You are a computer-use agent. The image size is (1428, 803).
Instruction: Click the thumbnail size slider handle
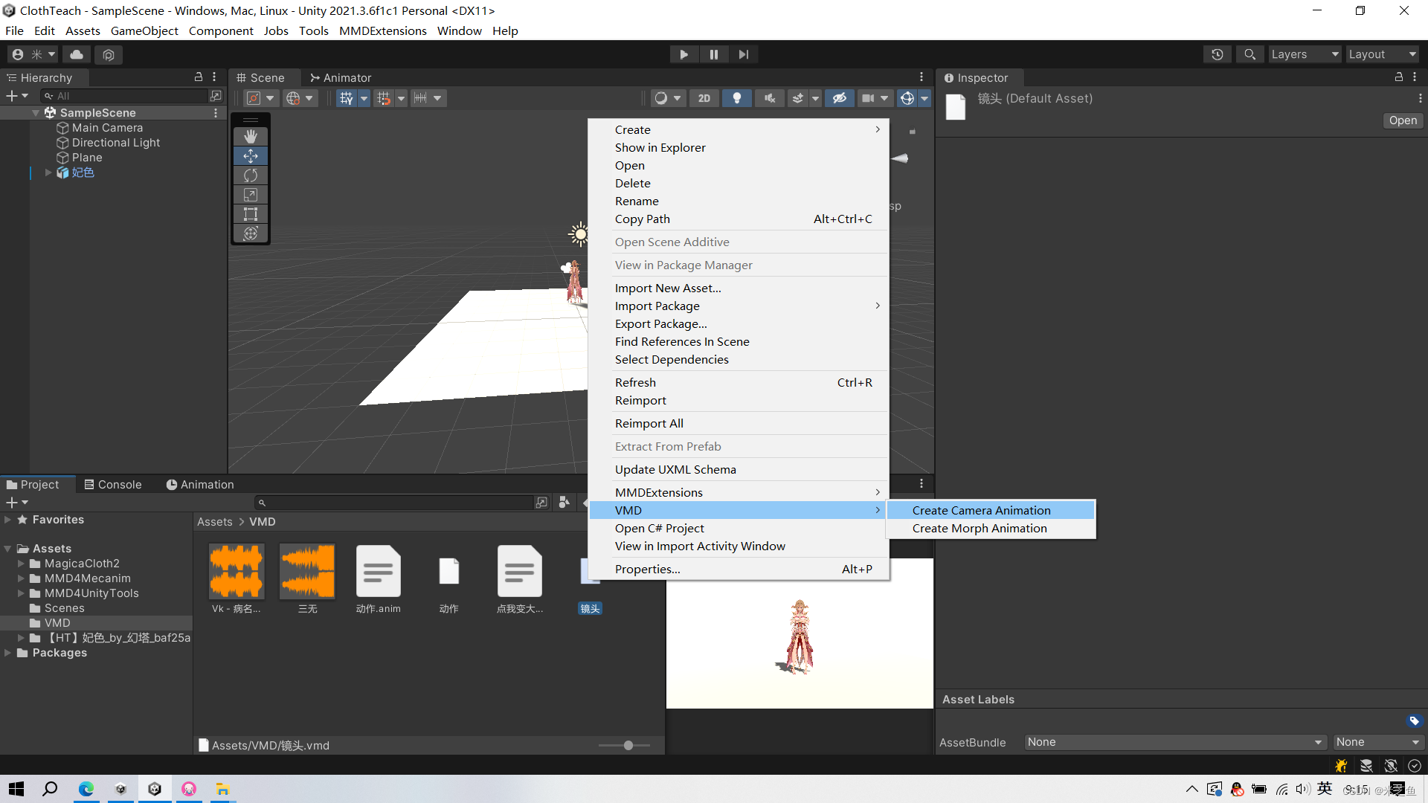pyautogui.click(x=628, y=745)
